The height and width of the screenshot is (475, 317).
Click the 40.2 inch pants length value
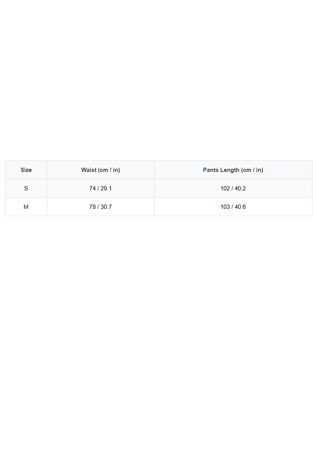[240, 189]
